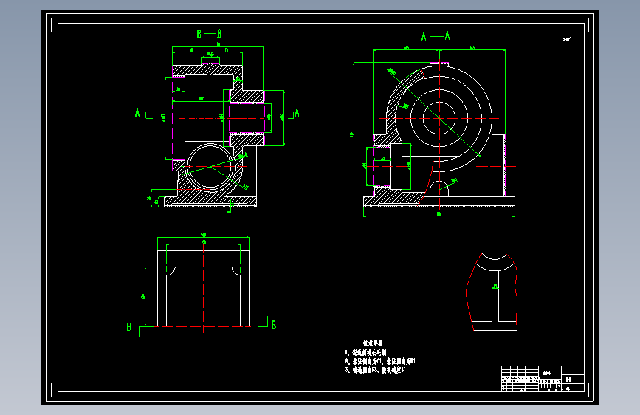Select note line 2 of technical requirements
This screenshot has height=415, width=640.
click(380, 361)
